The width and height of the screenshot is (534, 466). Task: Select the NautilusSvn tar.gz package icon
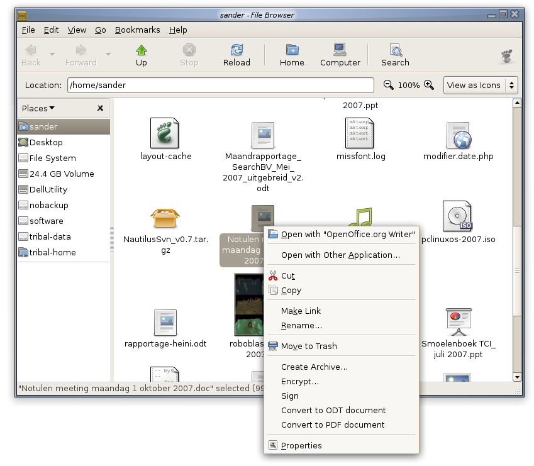coord(165,218)
